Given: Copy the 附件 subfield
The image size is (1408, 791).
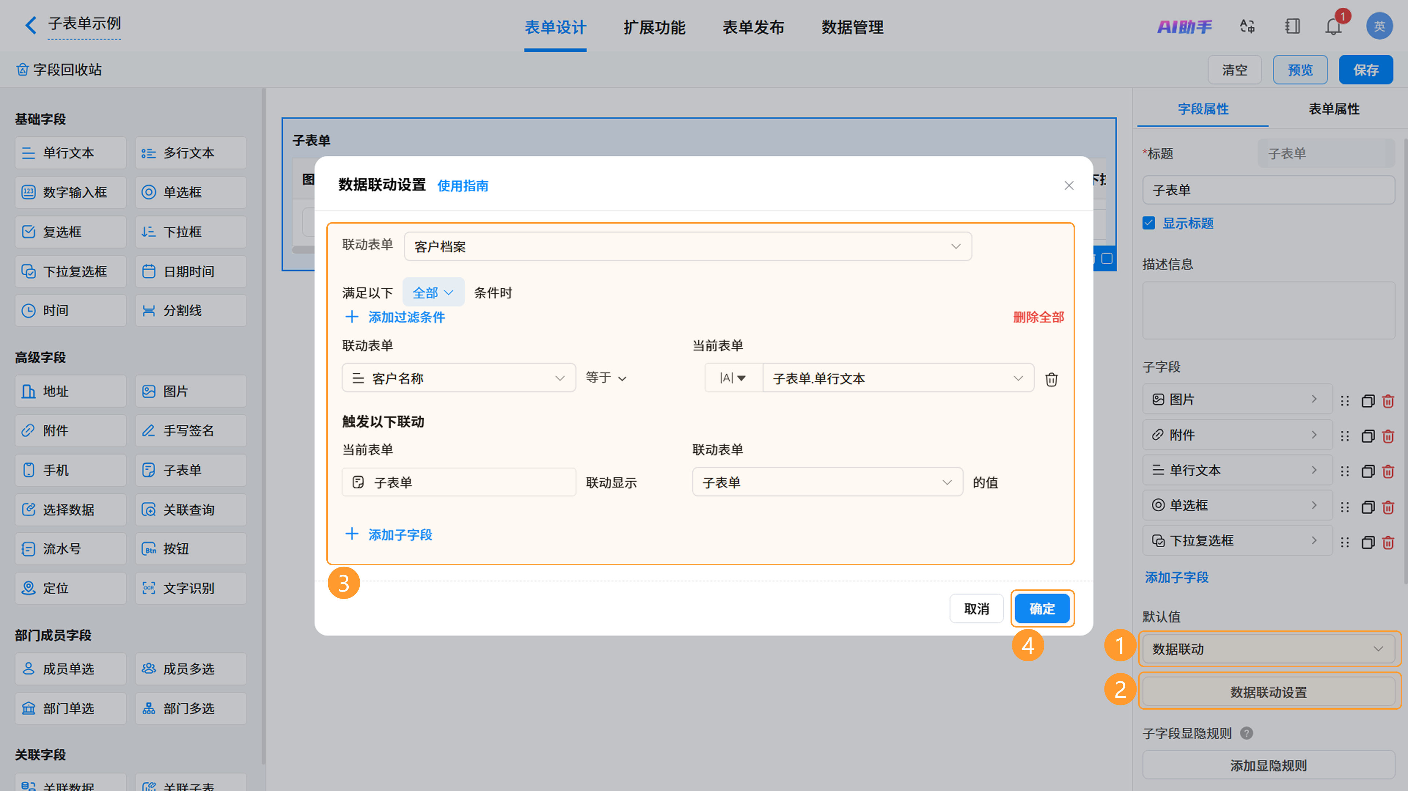Looking at the screenshot, I should click(x=1368, y=436).
